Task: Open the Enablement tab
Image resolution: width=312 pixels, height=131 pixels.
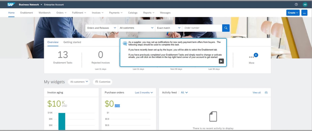Action: [x=27, y=12]
